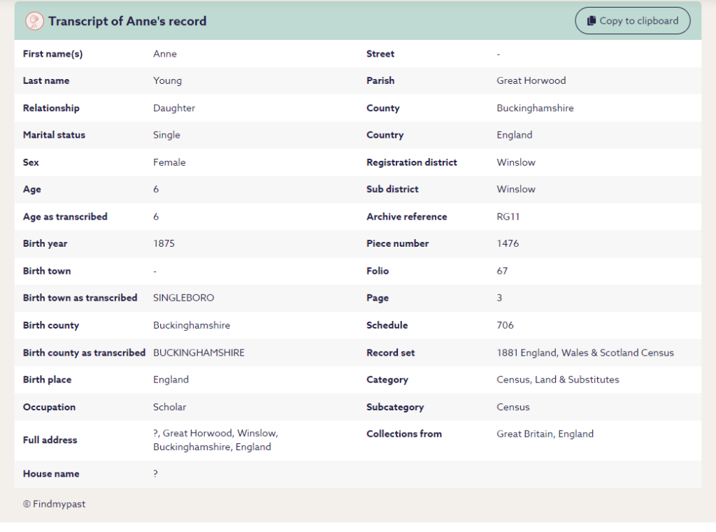This screenshot has width=716, height=532.
Task: Click the Copy to clipboard button
Action: point(632,20)
